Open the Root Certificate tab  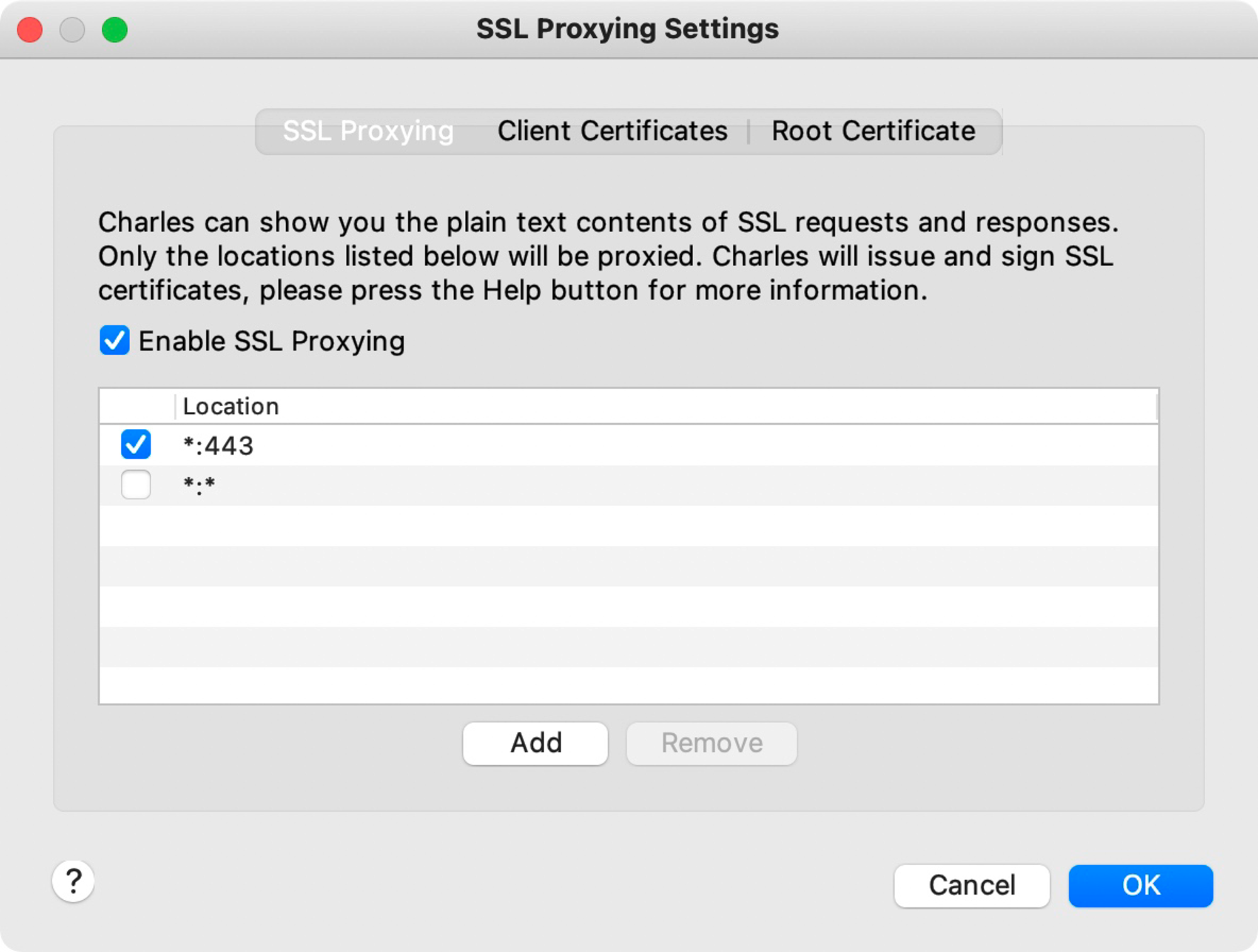[x=873, y=131]
